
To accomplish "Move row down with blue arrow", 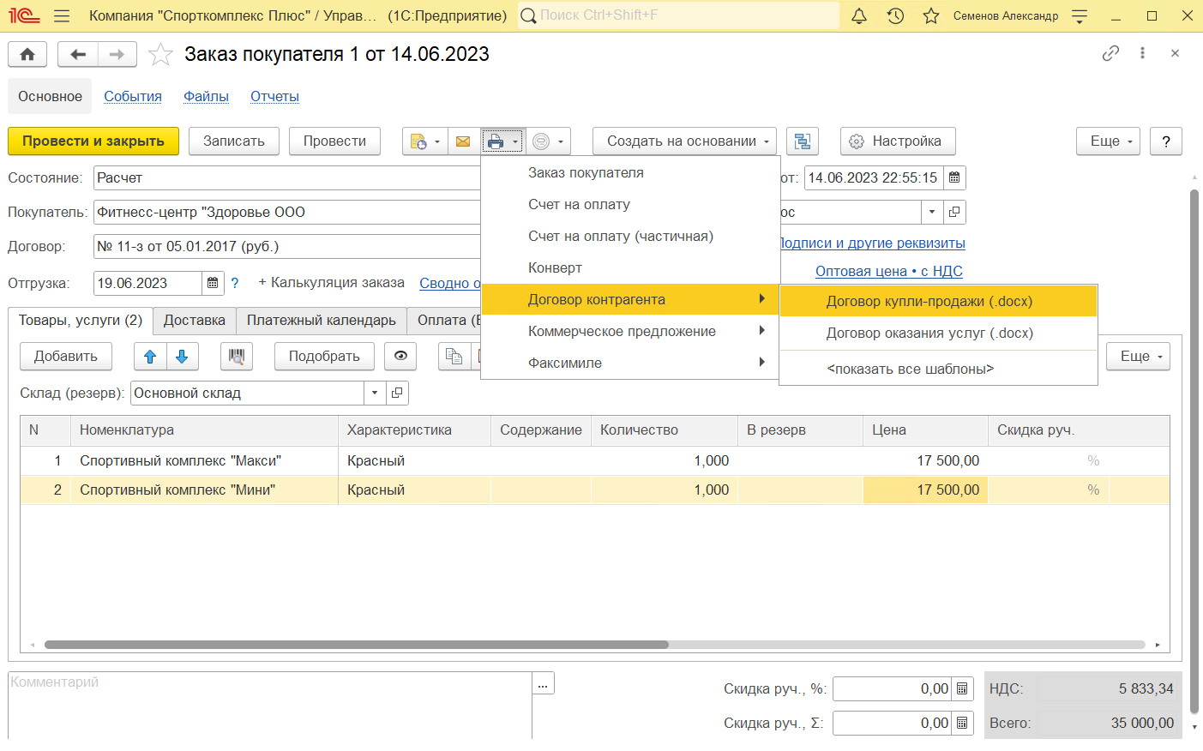I will coord(182,357).
